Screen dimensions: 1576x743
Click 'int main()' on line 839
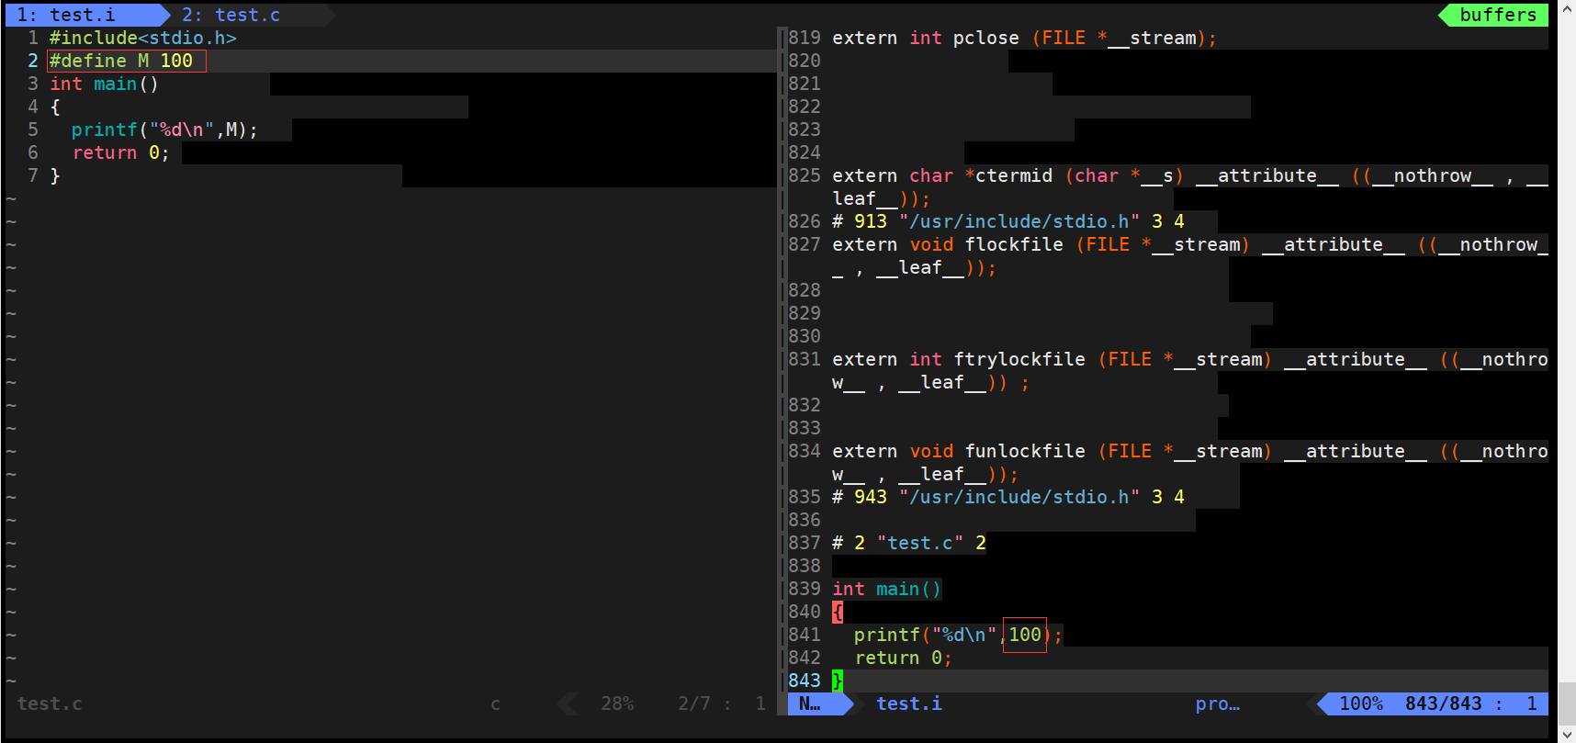(x=887, y=589)
